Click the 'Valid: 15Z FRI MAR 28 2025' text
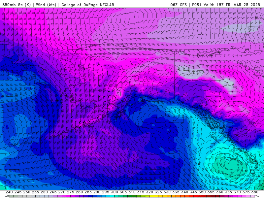 232,5
